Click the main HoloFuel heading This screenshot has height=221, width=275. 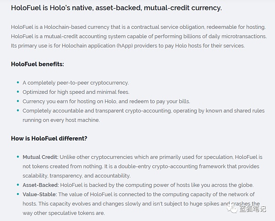point(116,8)
